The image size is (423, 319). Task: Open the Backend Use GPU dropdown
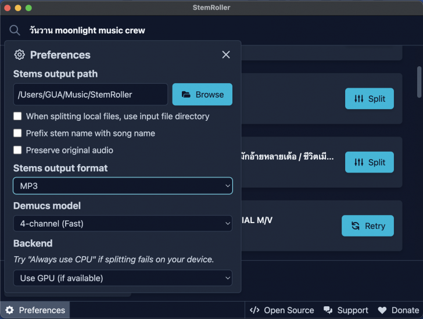point(123,278)
